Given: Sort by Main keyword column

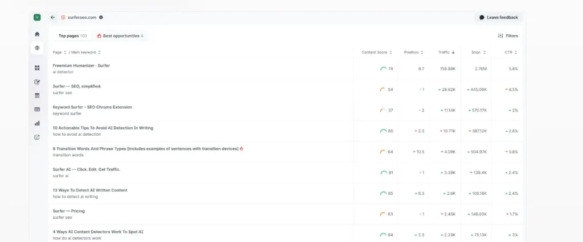Looking at the screenshot, I should pyautogui.click(x=86, y=52).
